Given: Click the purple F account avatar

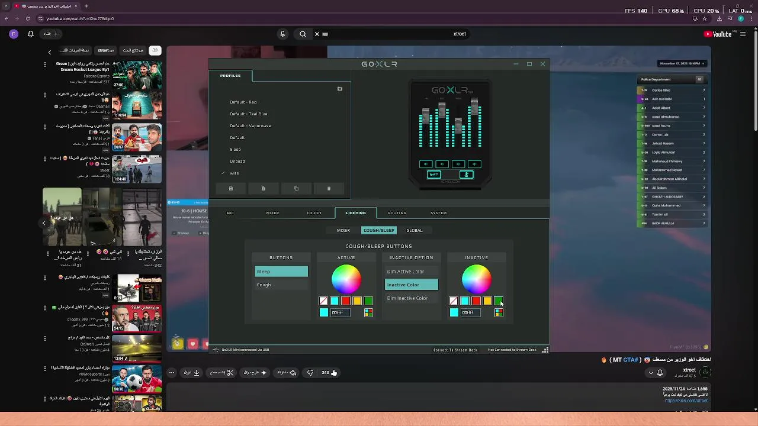Looking at the screenshot, I should (14, 34).
